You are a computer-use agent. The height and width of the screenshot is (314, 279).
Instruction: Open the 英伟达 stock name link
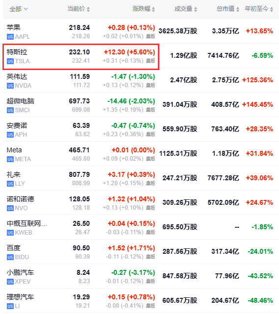point(17,77)
